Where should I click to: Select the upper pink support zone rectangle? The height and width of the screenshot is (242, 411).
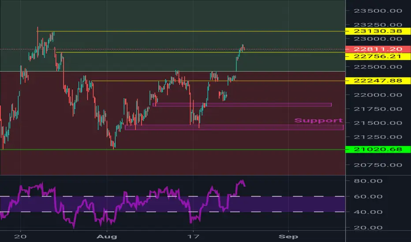[x=242, y=105]
